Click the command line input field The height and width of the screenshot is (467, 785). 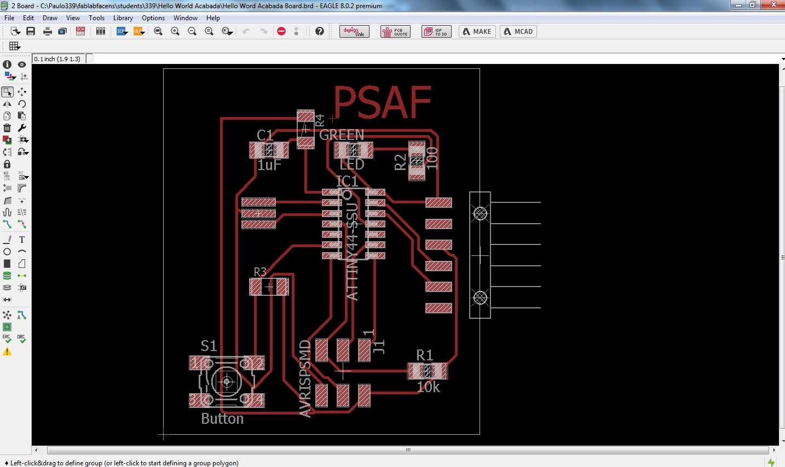pos(436,59)
